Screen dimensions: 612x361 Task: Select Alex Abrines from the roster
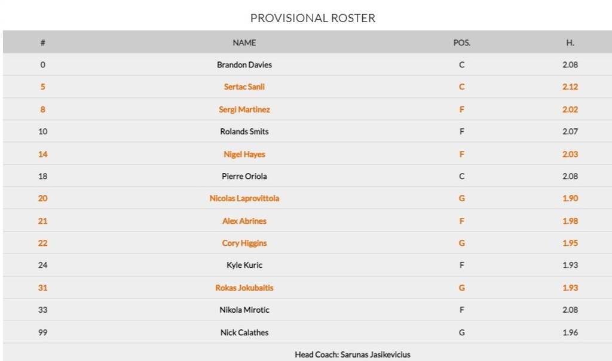click(244, 221)
